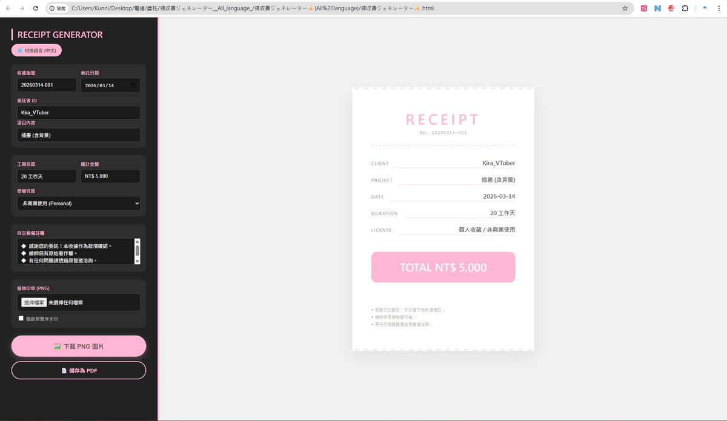The height and width of the screenshot is (421, 727).
Task: Open the Chrome profile avatar
Action: click(705, 8)
